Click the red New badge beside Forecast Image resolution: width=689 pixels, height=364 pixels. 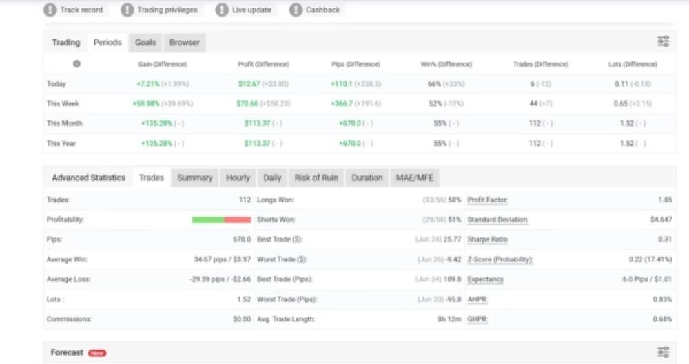(x=97, y=353)
